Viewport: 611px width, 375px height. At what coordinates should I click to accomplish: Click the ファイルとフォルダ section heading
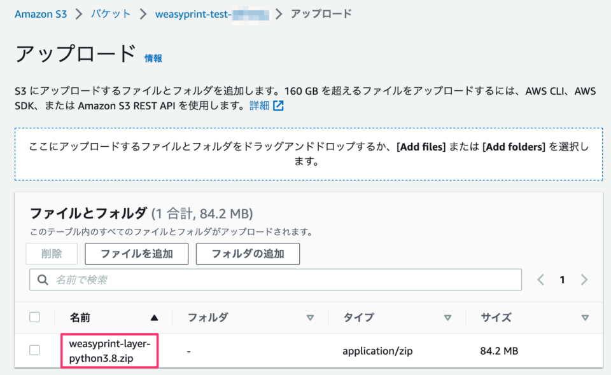88,213
